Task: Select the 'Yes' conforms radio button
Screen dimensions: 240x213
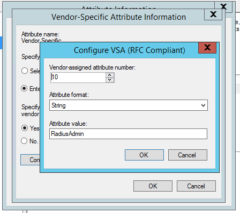Action: point(25,128)
